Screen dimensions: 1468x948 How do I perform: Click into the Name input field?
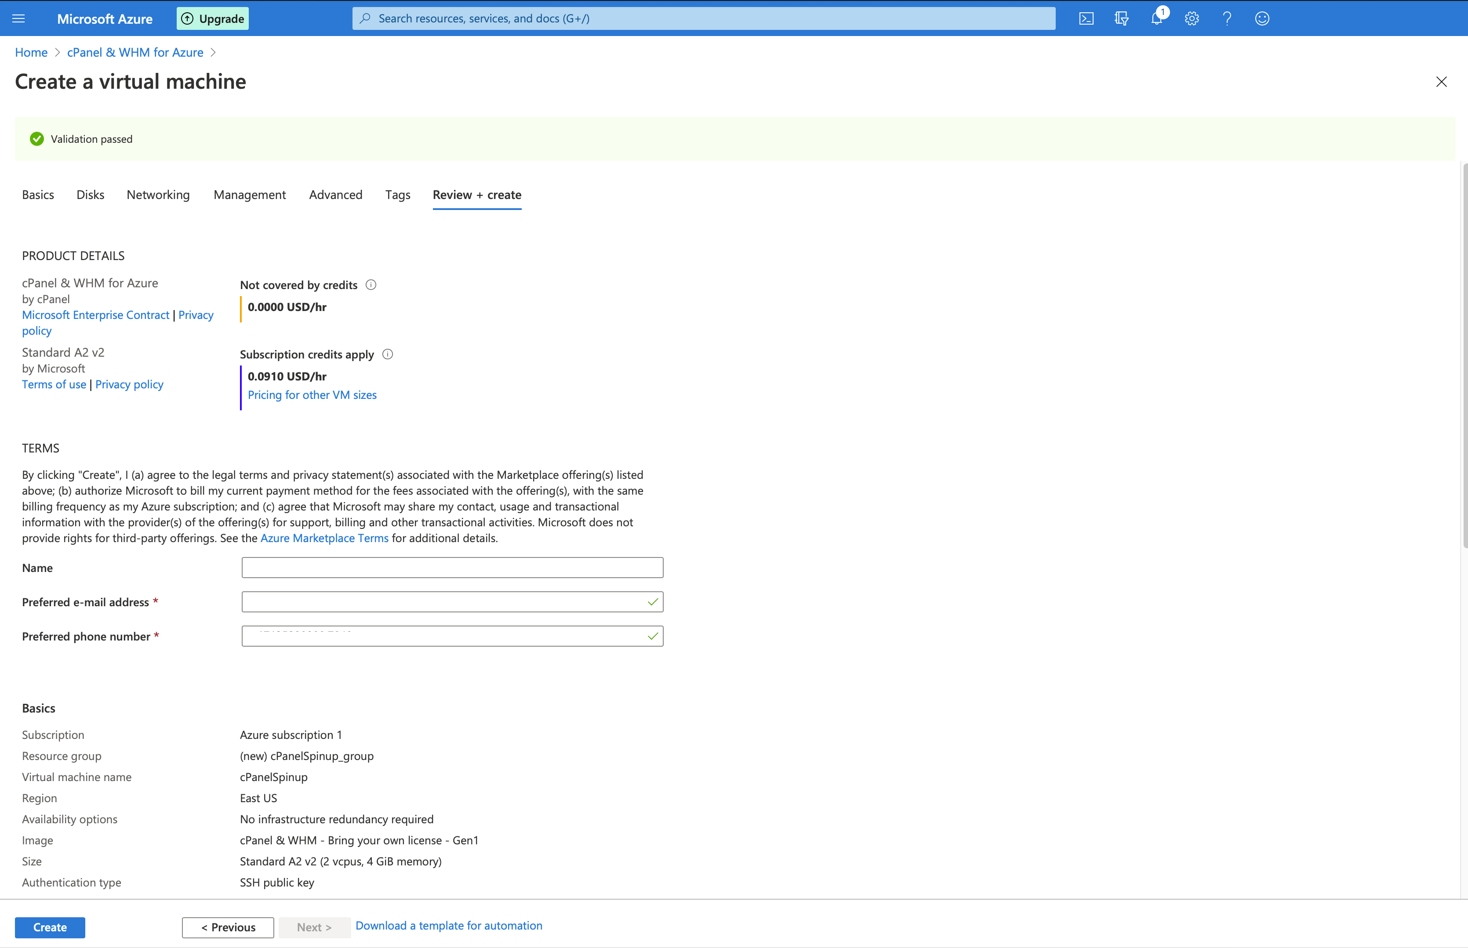click(452, 568)
